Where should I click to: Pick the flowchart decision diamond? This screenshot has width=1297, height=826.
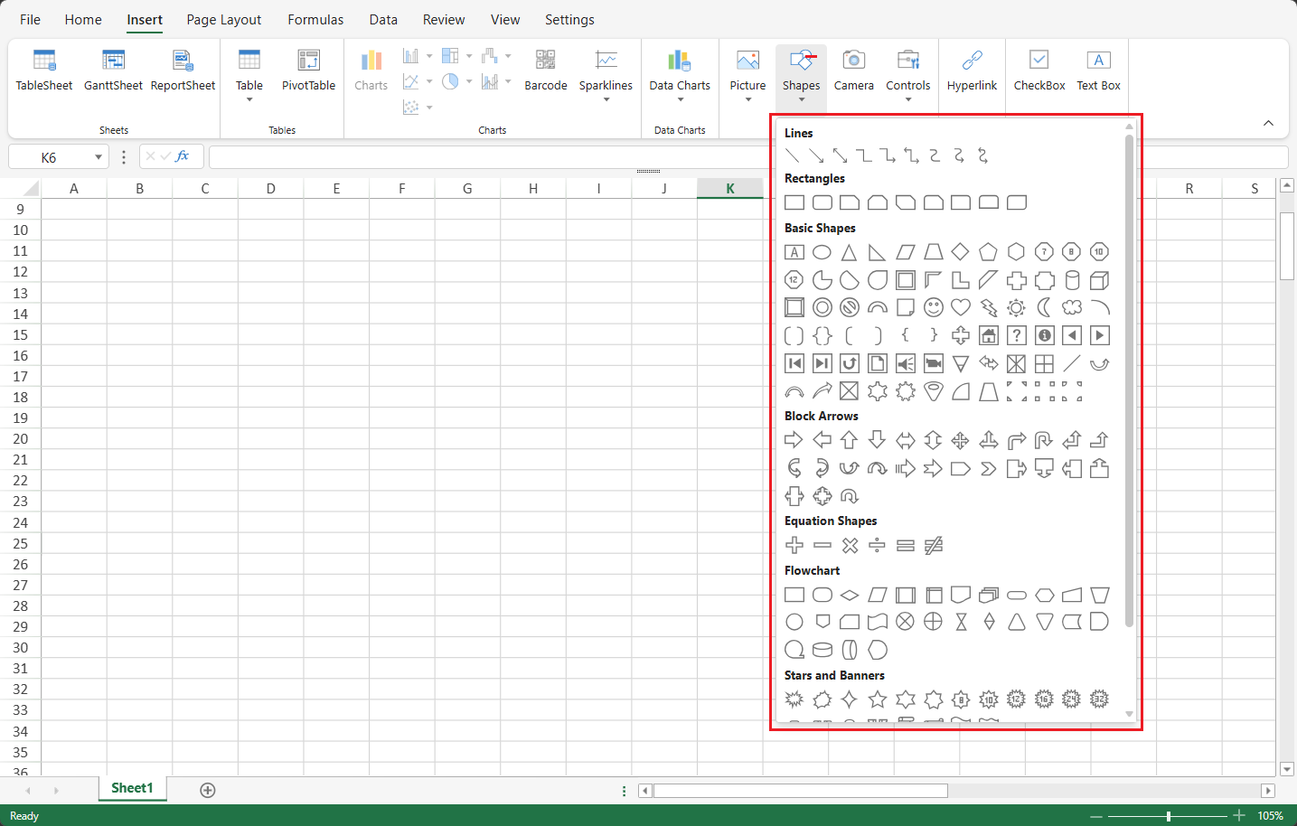click(849, 596)
